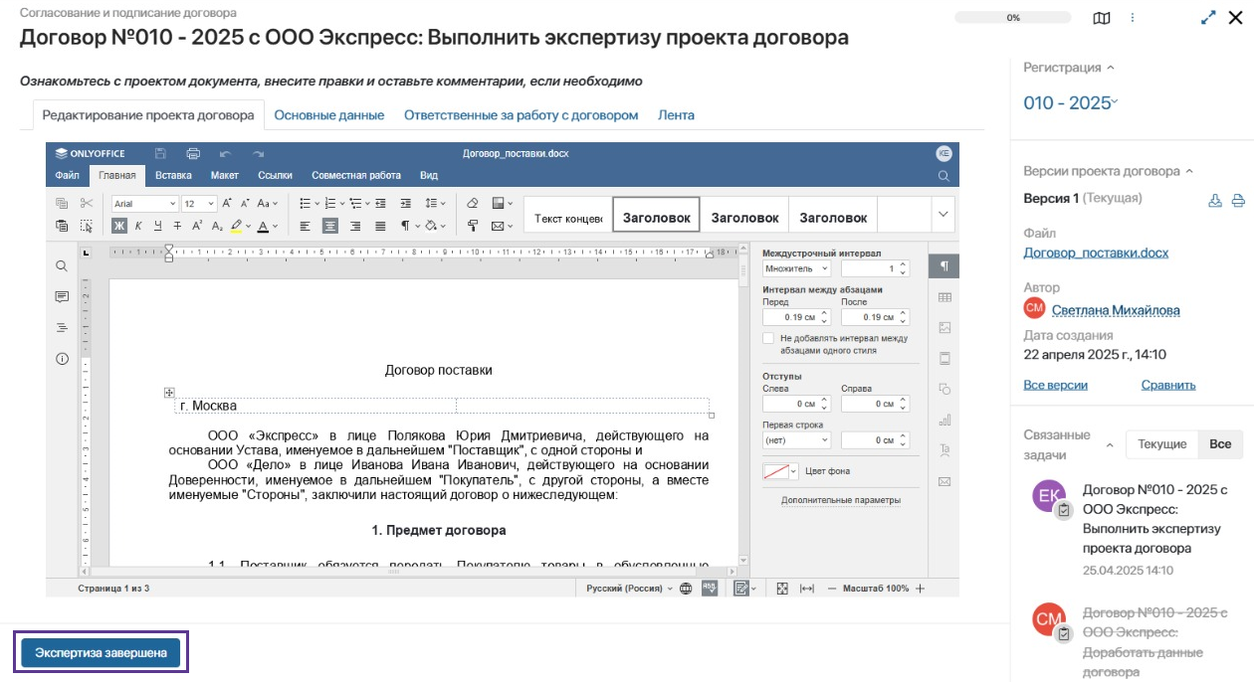1254x682 pixels.
Task: Click the print icon in ONLYOFFICE header
Action: (x=193, y=154)
